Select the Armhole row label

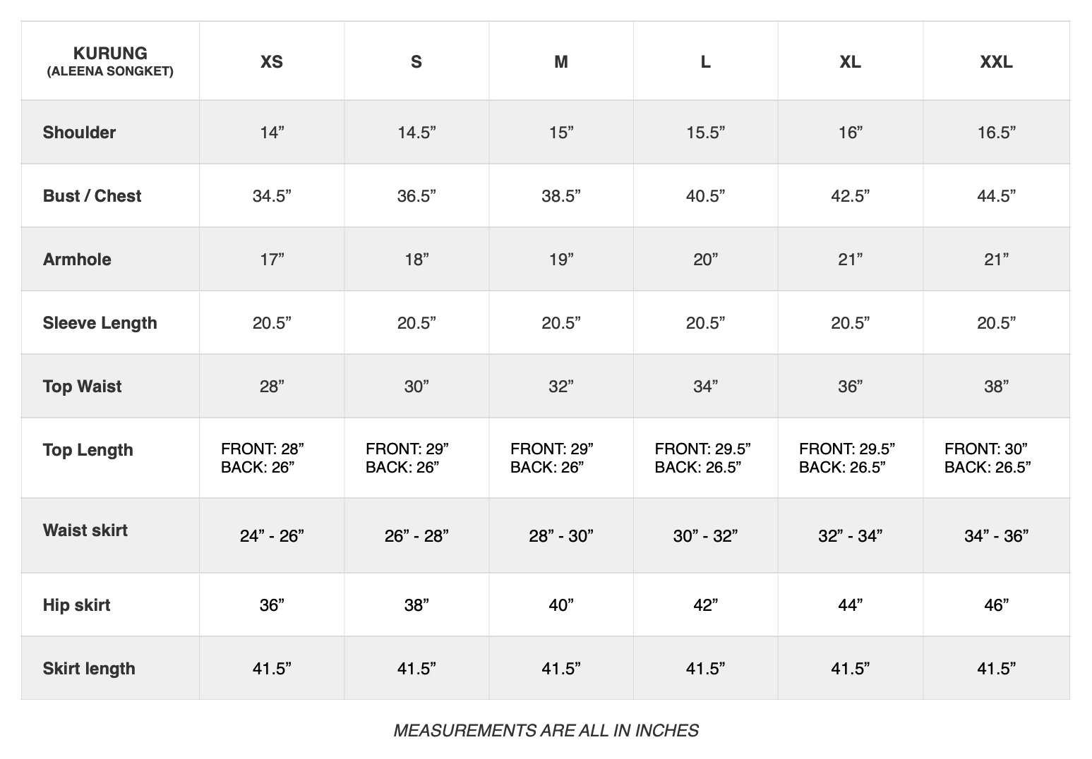pos(77,260)
